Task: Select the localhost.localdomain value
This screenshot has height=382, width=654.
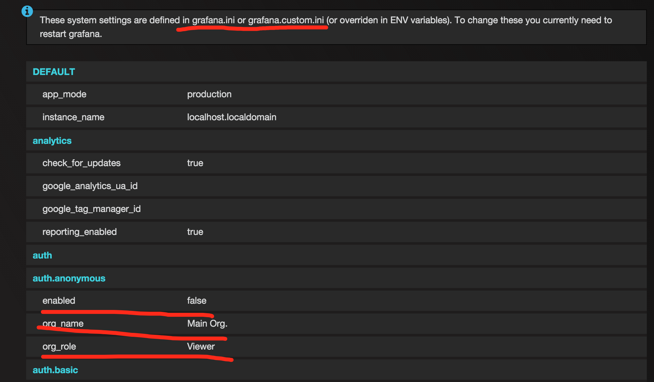Action: coord(231,117)
